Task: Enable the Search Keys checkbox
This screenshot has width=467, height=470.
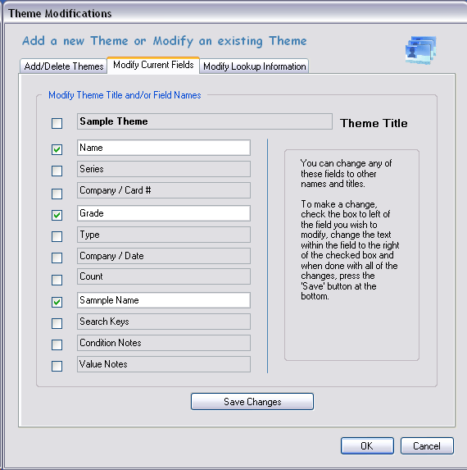Action: (57, 323)
